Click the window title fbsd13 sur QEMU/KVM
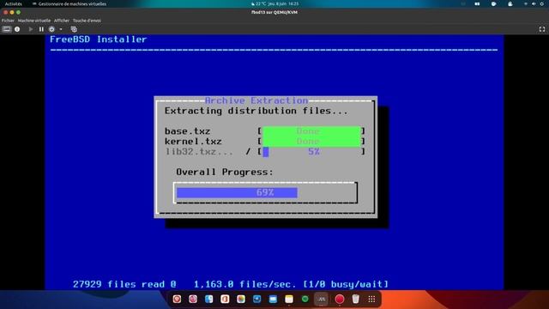This screenshot has width=549, height=309. (x=274, y=12)
